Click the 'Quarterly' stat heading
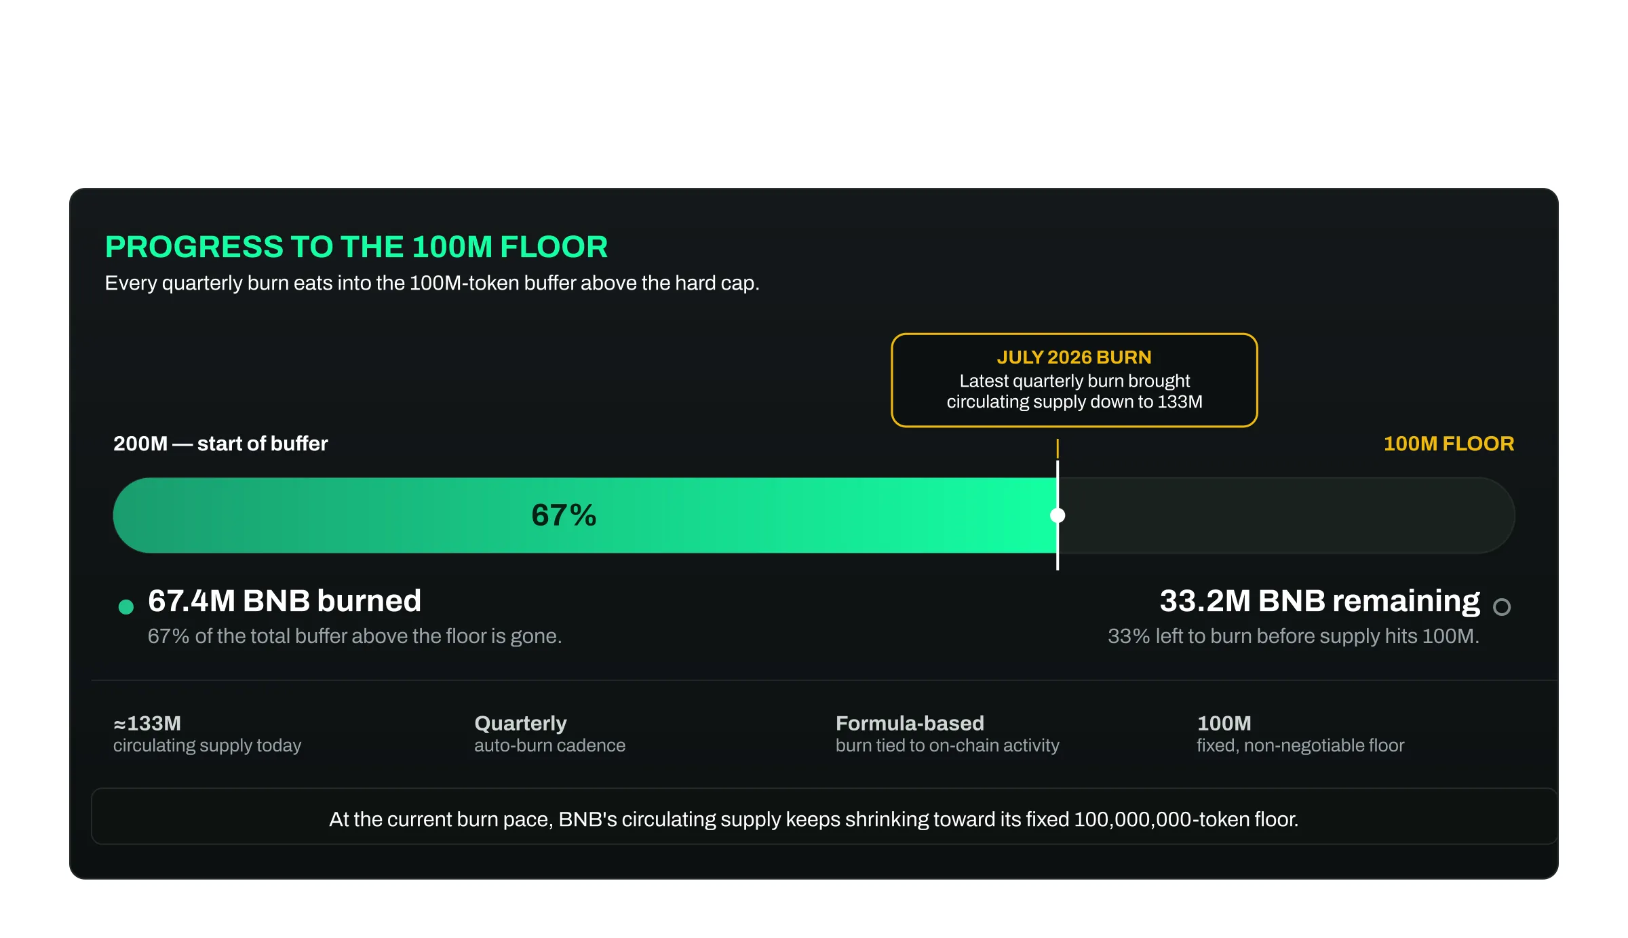 click(x=520, y=724)
